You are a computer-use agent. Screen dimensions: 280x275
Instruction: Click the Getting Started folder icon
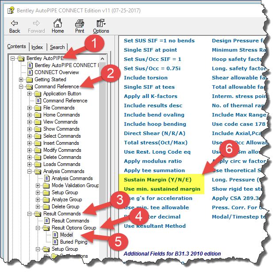pyautogui.click(x=29, y=79)
